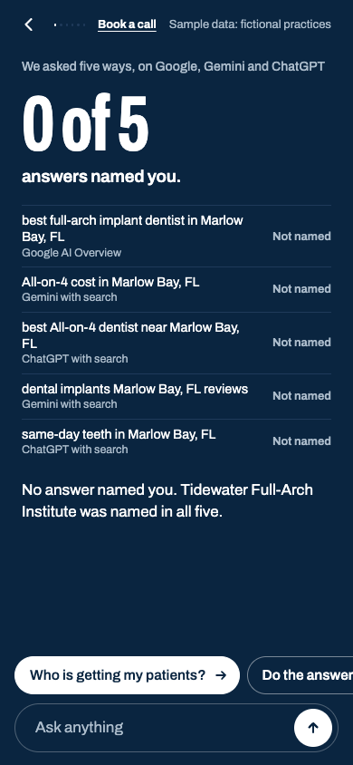Open the 'best full-arch implant dentist' query row
This screenshot has width=353, height=765.
click(x=176, y=237)
